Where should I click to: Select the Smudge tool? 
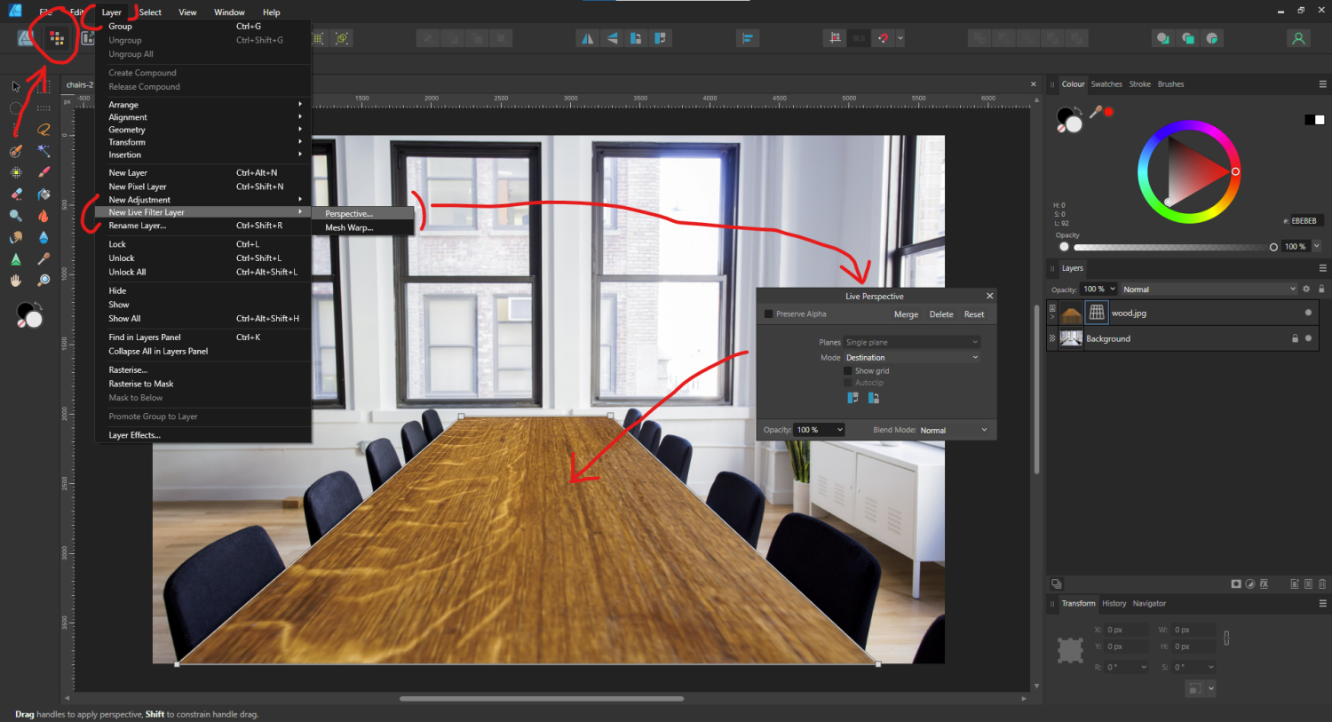click(x=15, y=238)
